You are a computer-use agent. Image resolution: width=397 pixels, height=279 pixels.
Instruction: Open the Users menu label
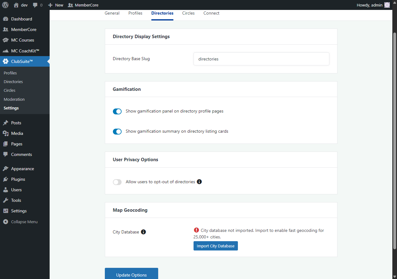click(x=16, y=190)
